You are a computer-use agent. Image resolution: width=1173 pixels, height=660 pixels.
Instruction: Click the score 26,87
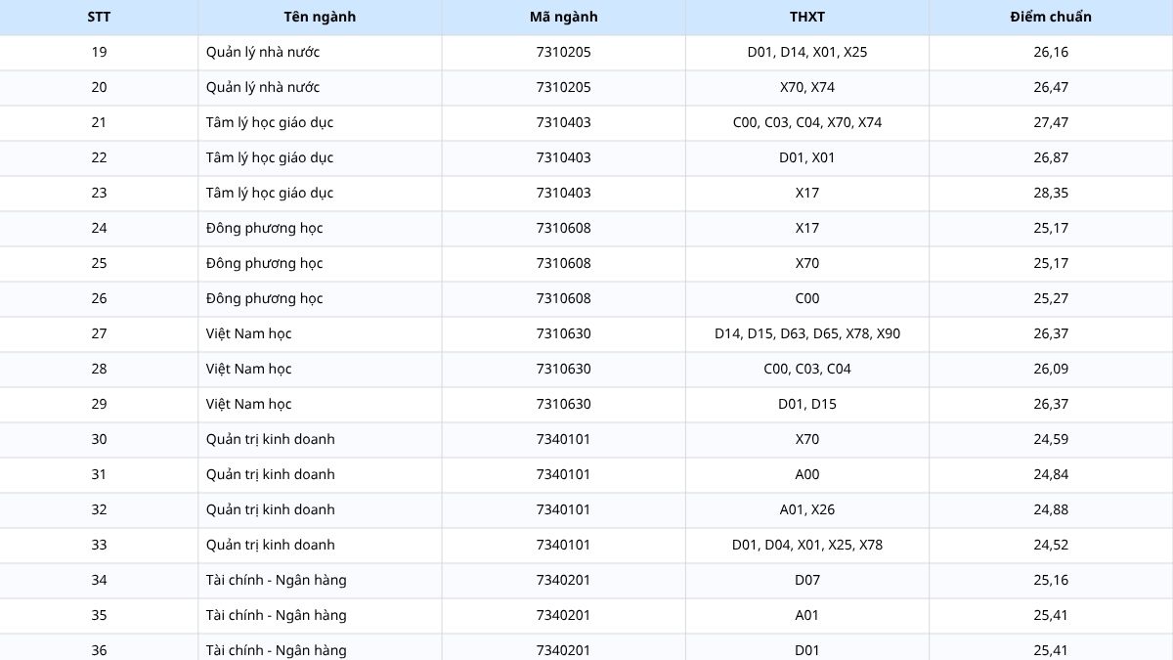[x=1051, y=157]
